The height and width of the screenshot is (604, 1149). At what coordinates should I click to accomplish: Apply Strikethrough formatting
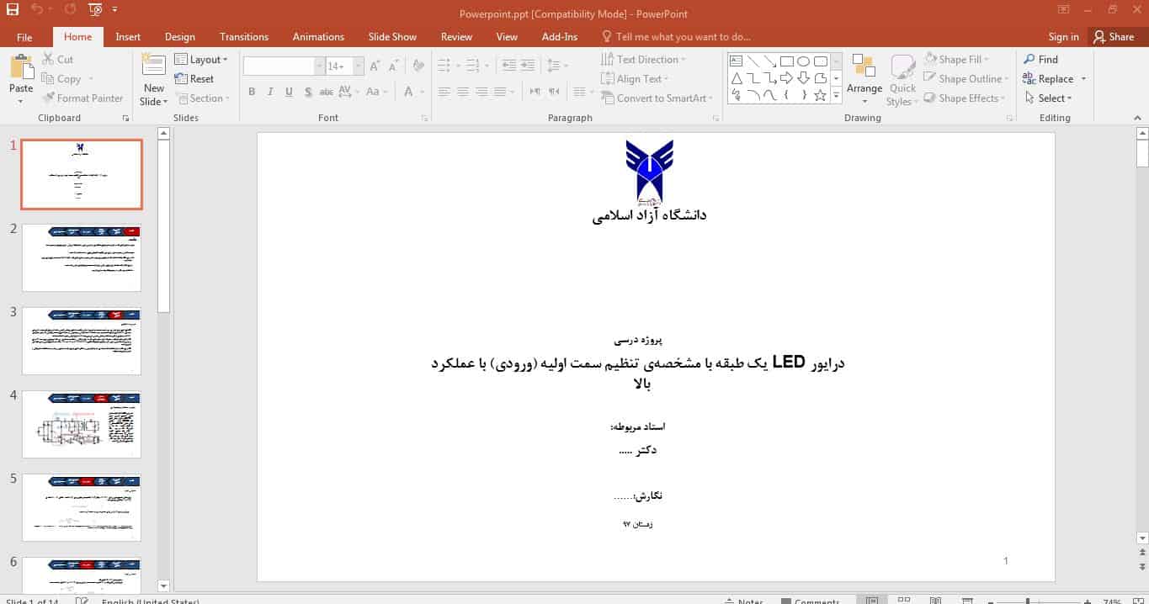coord(327,92)
